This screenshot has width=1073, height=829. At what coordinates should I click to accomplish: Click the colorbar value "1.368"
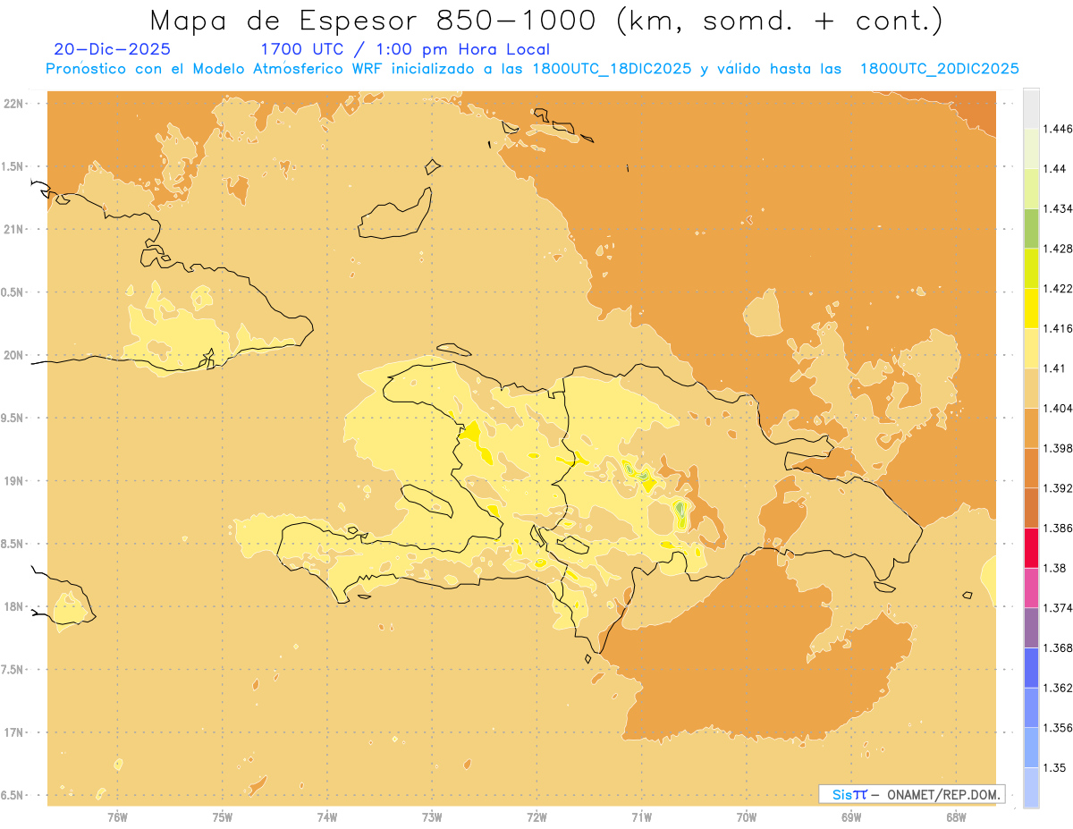click(x=1060, y=647)
